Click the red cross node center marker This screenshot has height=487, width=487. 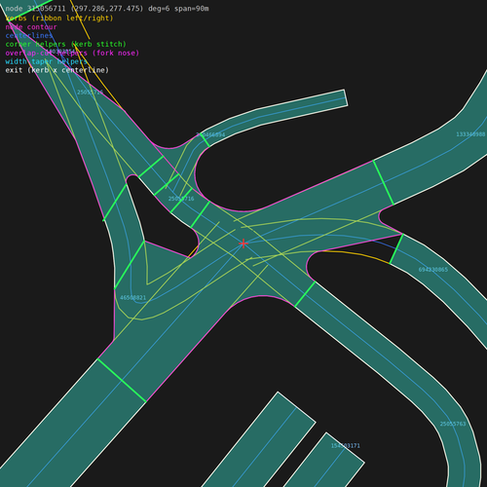243,243
